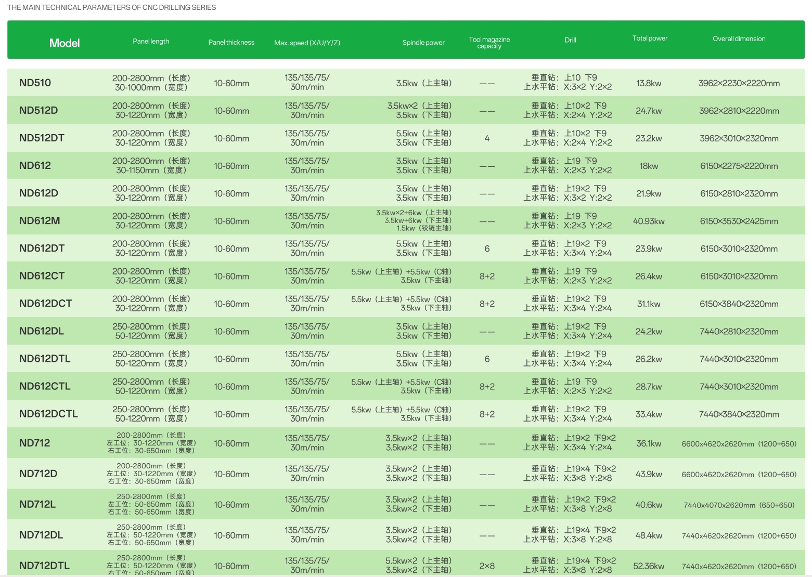Select the 3962×2230×2220mm dimension cell

pyautogui.click(x=739, y=83)
